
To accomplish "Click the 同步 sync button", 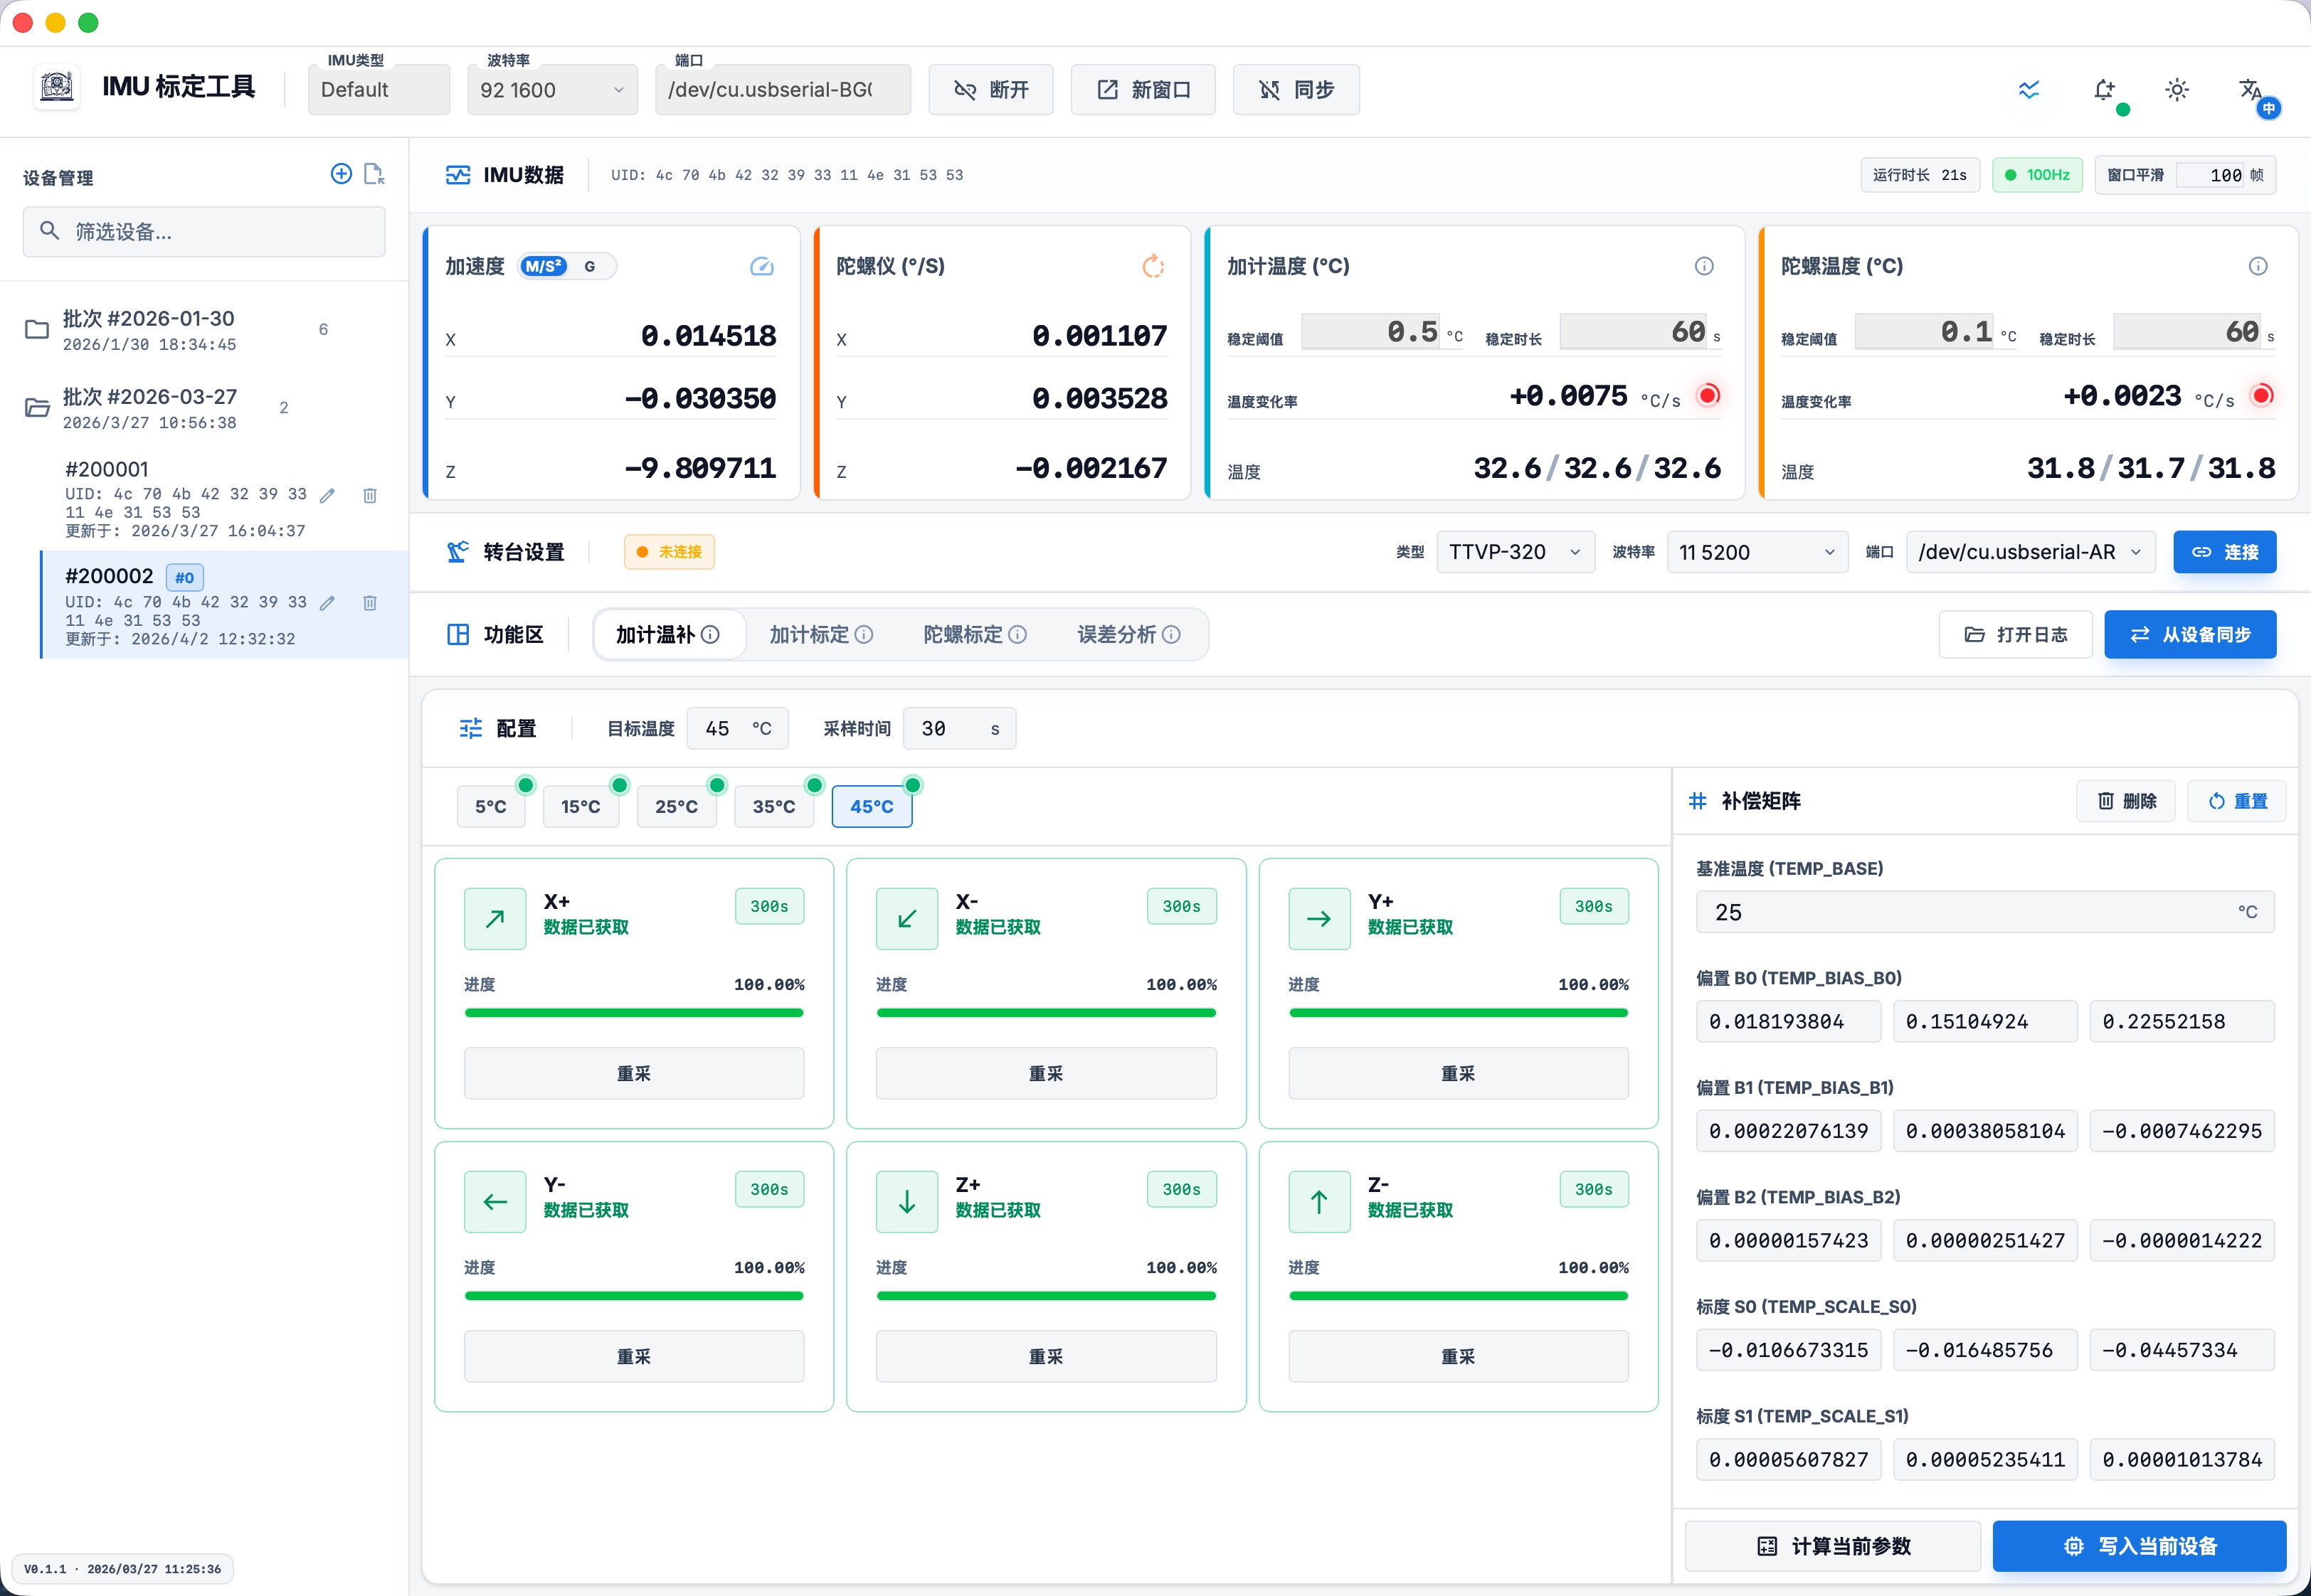I will (x=1296, y=90).
